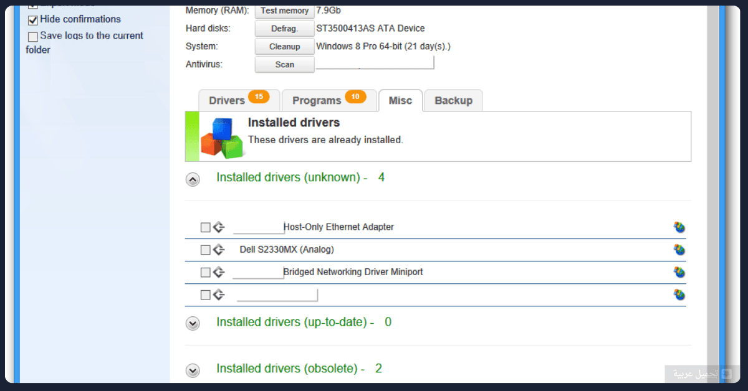Click globe icon for Bridged Networking Driver Miniport
Image resolution: width=748 pixels, height=391 pixels.
[679, 272]
